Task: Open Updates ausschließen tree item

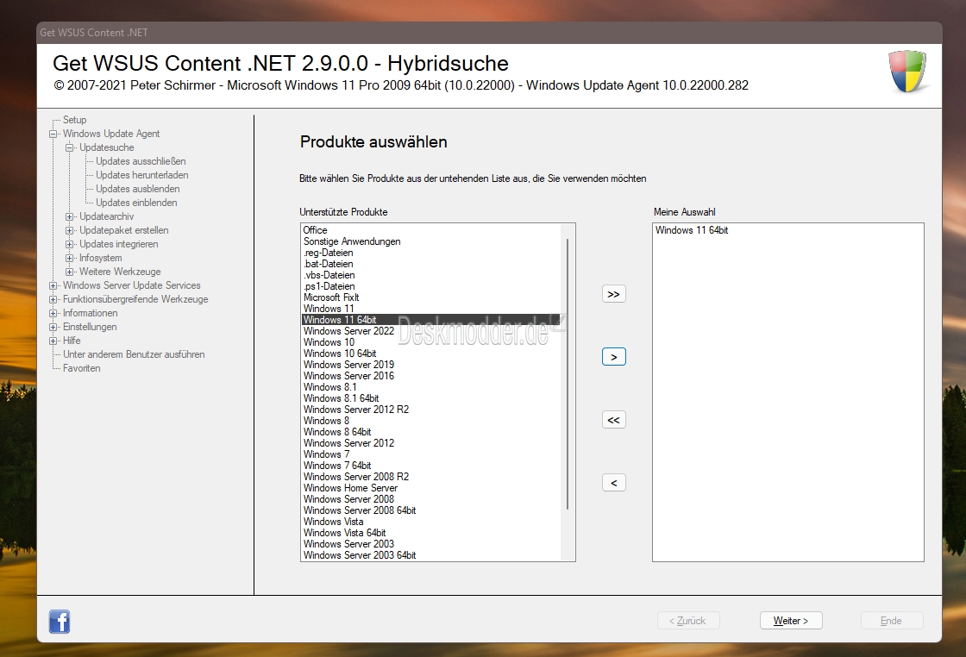Action: [x=141, y=161]
